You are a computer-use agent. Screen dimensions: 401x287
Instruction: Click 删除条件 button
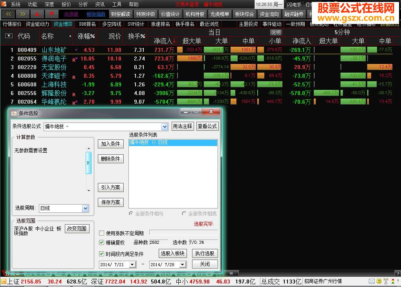click(110, 159)
